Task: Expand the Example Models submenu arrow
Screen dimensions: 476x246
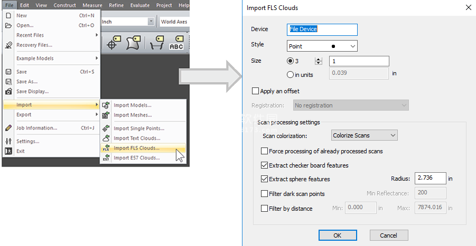Action: [x=97, y=58]
